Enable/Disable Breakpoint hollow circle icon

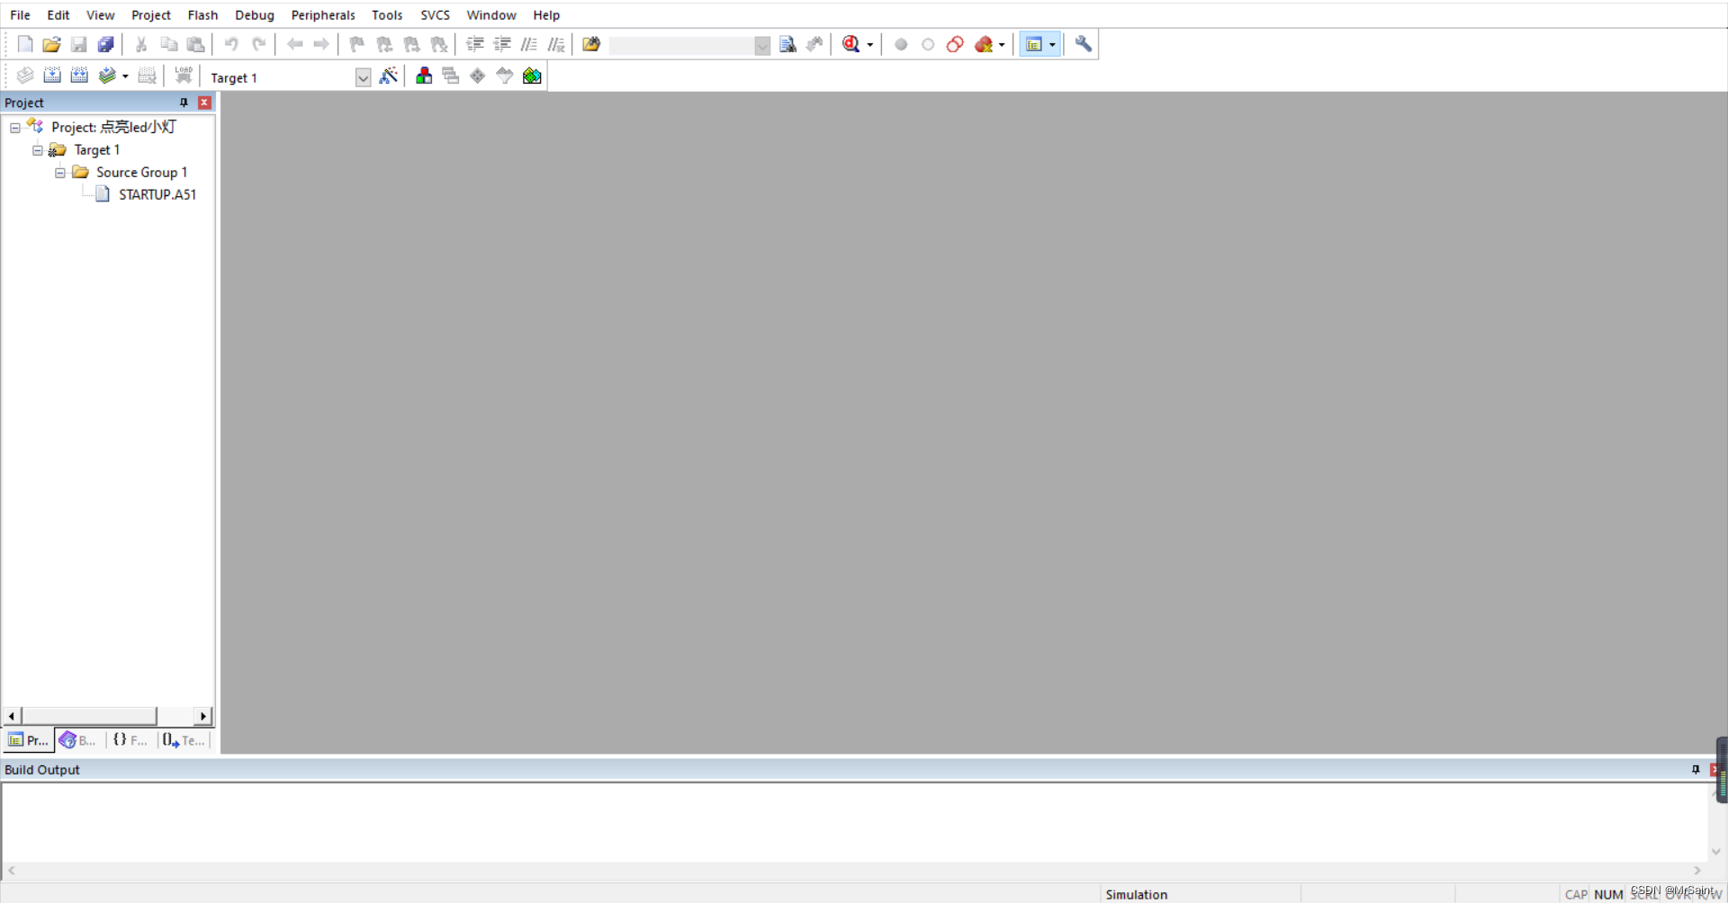click(928, 44)
